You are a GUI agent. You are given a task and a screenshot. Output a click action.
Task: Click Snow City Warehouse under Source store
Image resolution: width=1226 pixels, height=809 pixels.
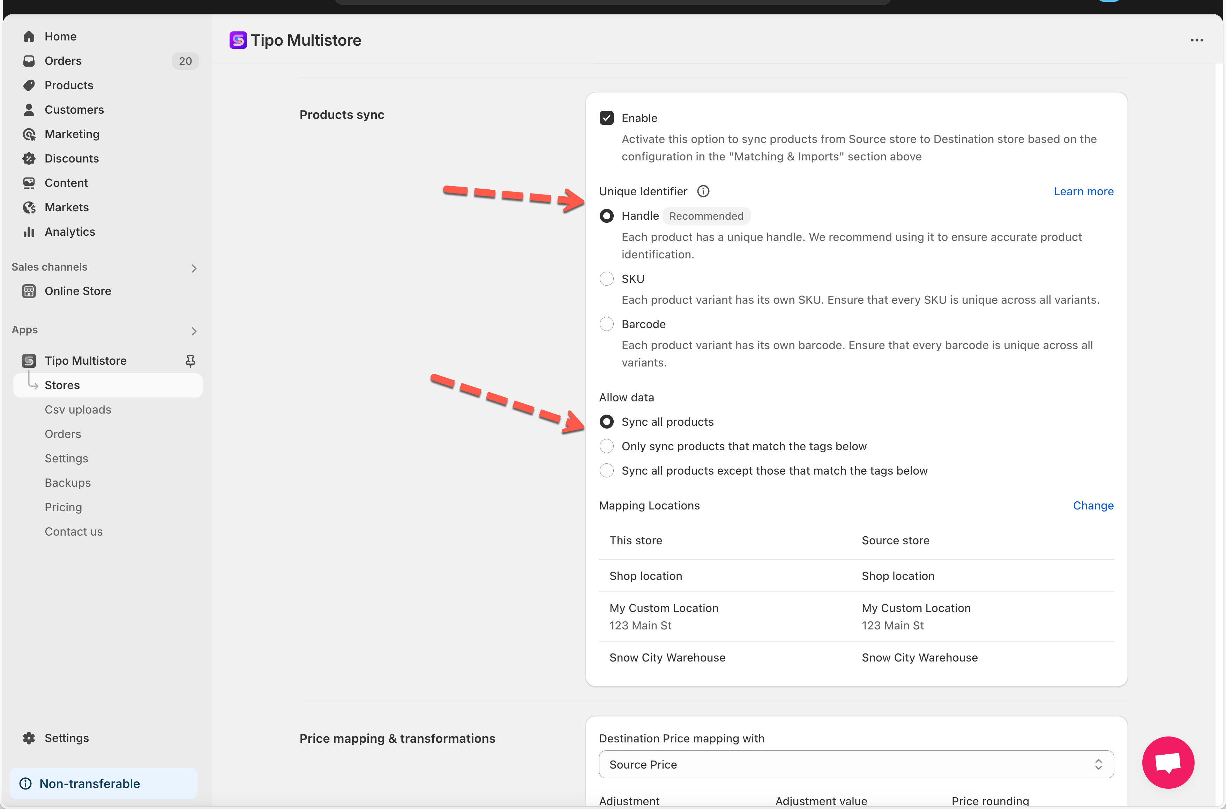919,657
